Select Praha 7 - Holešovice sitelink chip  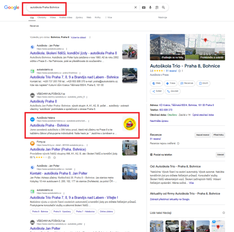pos(85,212)
